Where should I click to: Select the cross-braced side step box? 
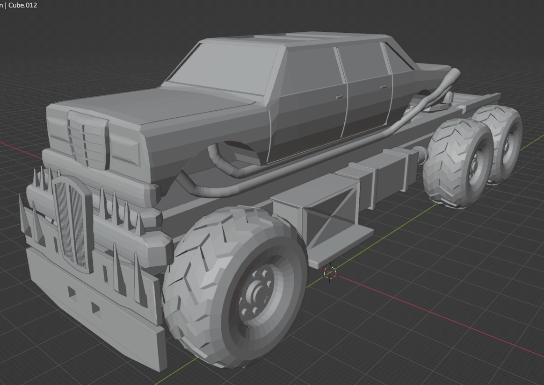pos(321,222)
